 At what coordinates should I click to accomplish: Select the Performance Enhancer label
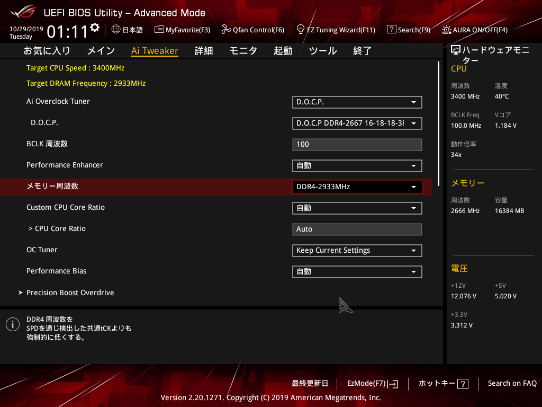pos(65,165)
